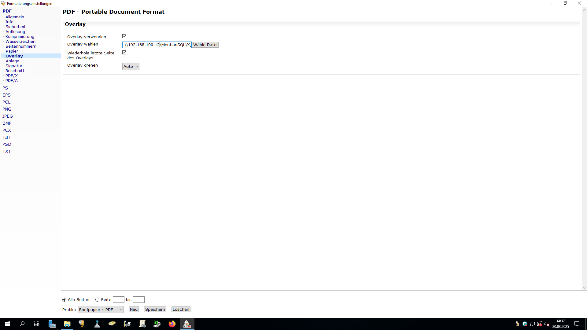
Task: Select BMP format in sidebar
Action: (x=7, y=123)
